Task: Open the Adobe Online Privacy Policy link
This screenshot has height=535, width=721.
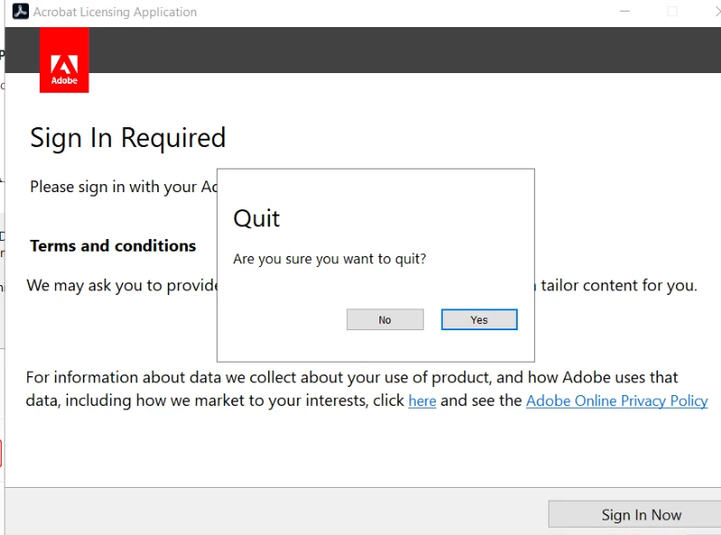Action: point(616,401)
